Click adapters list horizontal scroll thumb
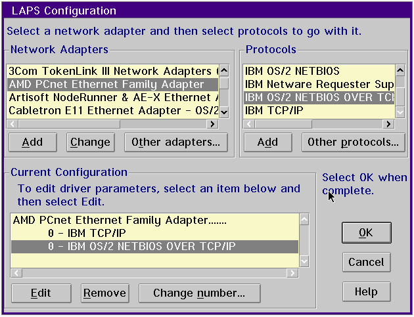Image resolution: width=414 pixels, height=317 pixels. point(69,124)
